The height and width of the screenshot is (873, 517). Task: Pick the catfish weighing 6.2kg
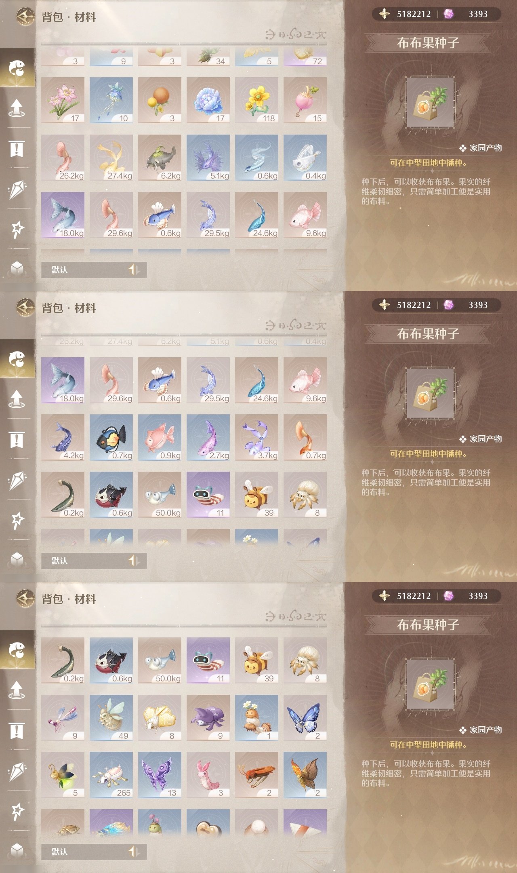click(x=160, y=158)
